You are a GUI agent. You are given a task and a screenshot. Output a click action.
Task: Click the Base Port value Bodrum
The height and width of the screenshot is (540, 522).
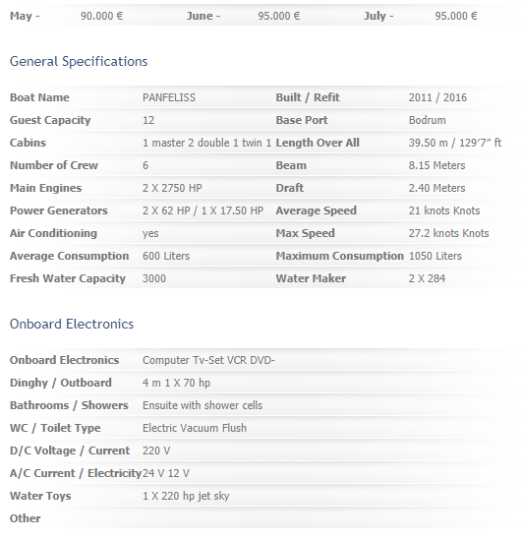tap(427, 120)
